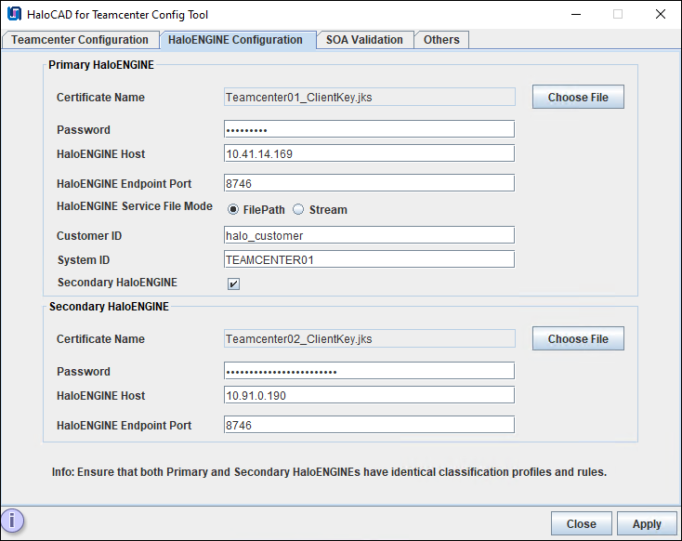Click the Apply button

tap(647, 523)
